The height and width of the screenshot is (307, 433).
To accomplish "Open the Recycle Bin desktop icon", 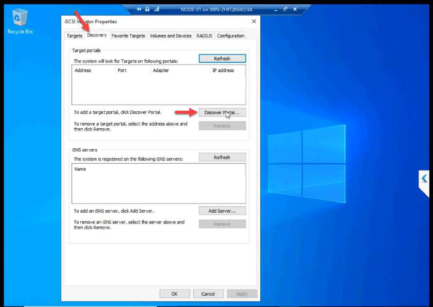I will 20,21.
